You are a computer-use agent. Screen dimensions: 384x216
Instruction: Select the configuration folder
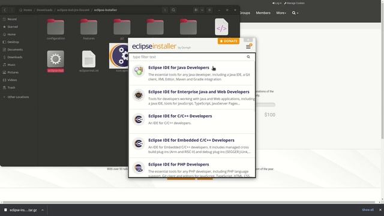tap(56, 29)
